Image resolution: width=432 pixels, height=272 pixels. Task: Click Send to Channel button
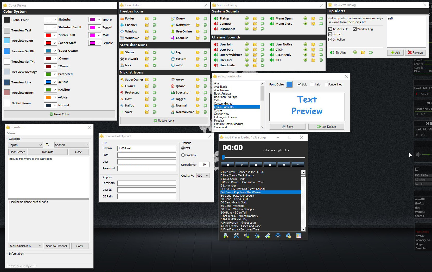56,246
